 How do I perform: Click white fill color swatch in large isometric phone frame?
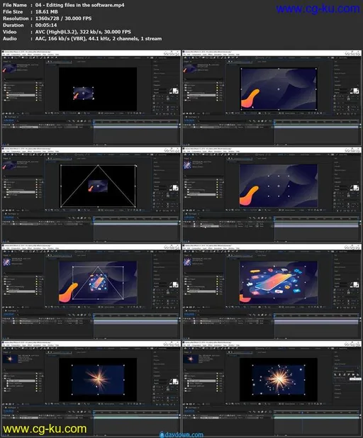point(355,284)
